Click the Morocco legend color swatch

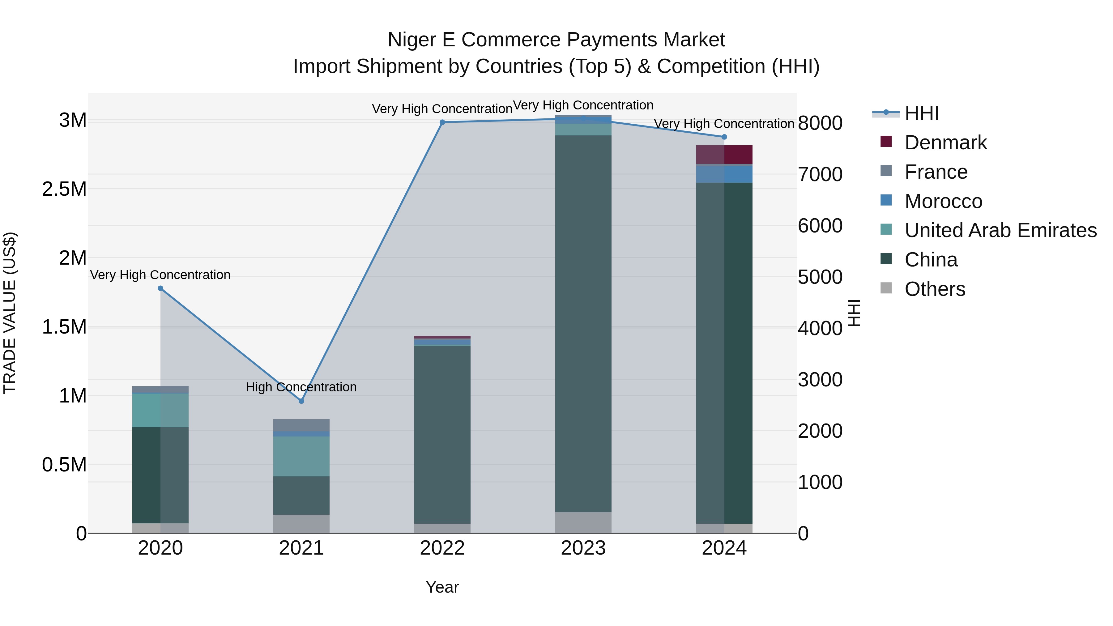[x=886, y=200]
